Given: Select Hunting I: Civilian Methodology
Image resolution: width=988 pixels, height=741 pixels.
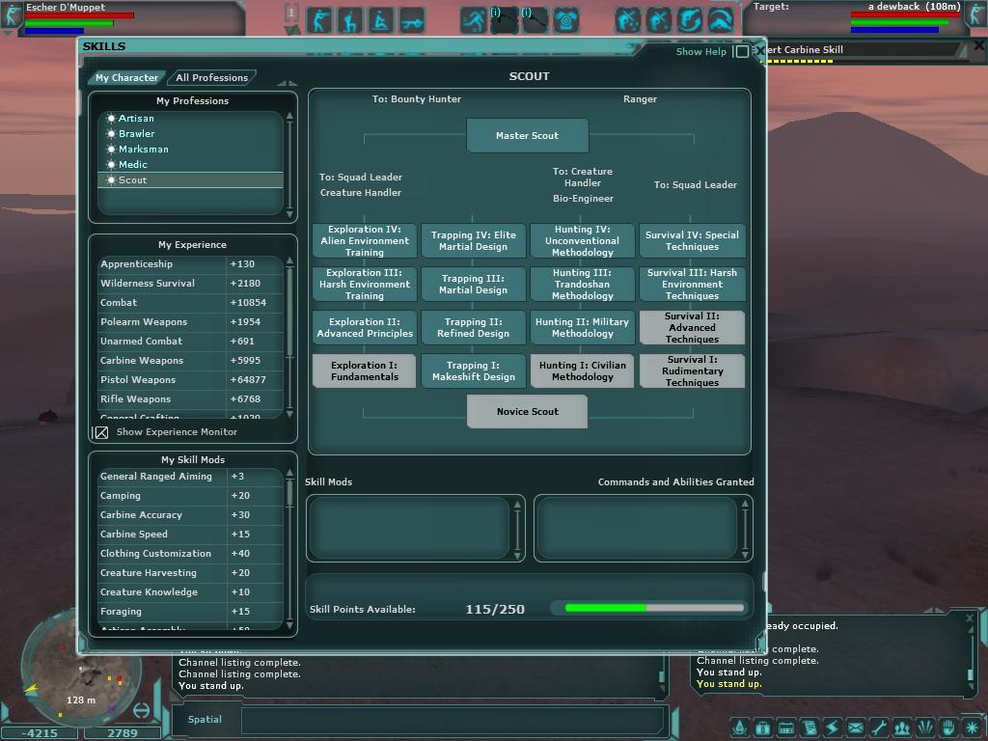Looking at the screenshot, I should click(582, 371).
